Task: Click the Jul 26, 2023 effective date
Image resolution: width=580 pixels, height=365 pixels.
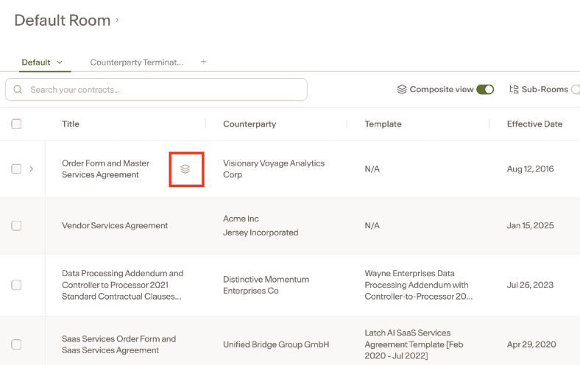Action: point(530,285)
